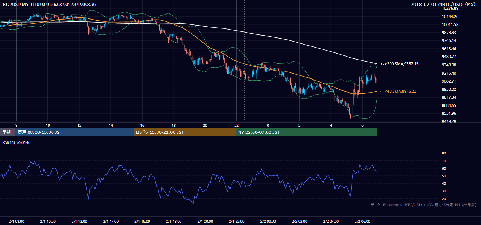Click the BTC/USD,M5 OHLC header text
The width and height of the screenshot is (481, 225).
[x=49, y=4]
